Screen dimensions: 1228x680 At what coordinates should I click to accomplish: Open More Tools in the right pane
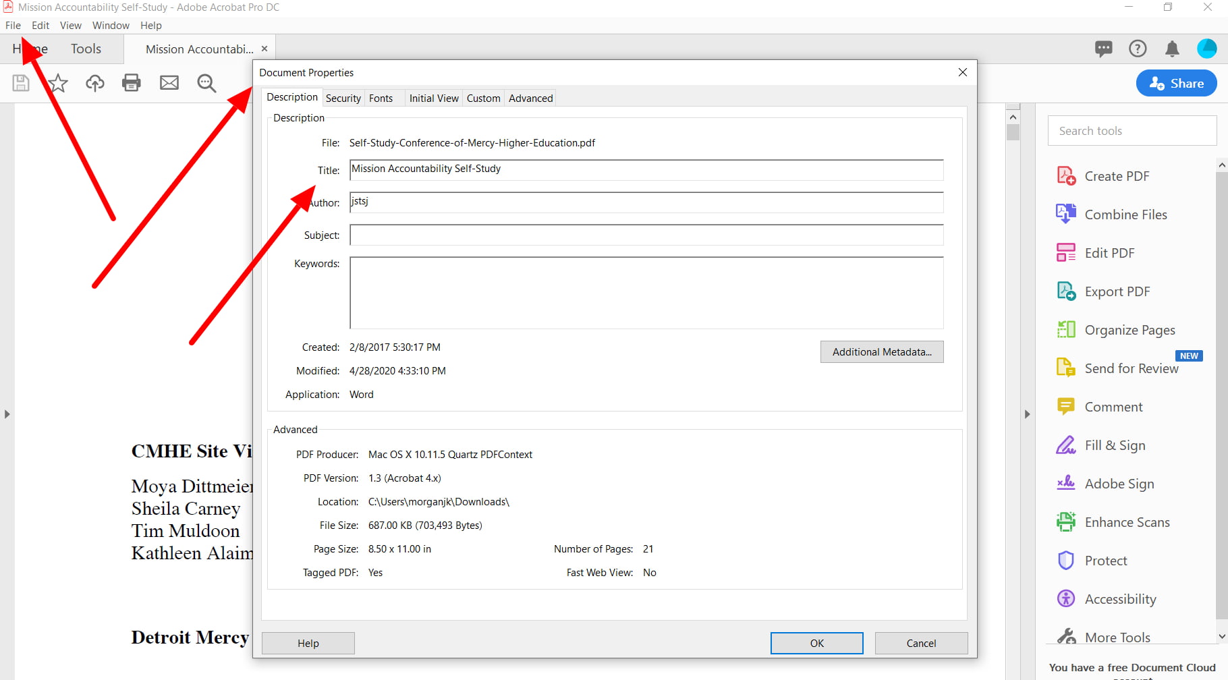click(1103, 637)
